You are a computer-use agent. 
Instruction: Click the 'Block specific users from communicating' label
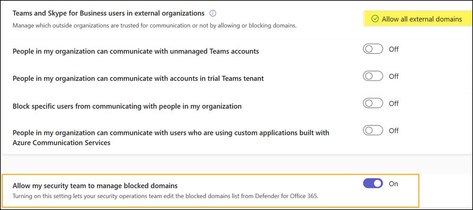click(x=127, y=106)
